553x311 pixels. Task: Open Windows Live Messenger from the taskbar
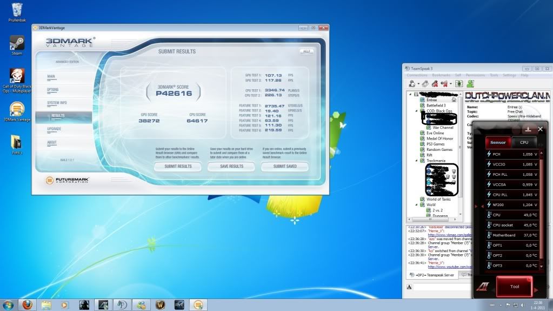[x=141, y=305]
